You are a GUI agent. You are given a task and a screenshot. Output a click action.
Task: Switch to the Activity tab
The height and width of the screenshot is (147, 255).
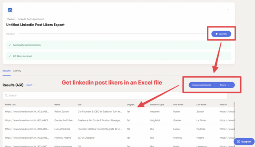pyautogui.click(x=17, y=71)
